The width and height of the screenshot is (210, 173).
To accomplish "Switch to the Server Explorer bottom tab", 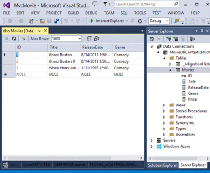I will 193,165.
